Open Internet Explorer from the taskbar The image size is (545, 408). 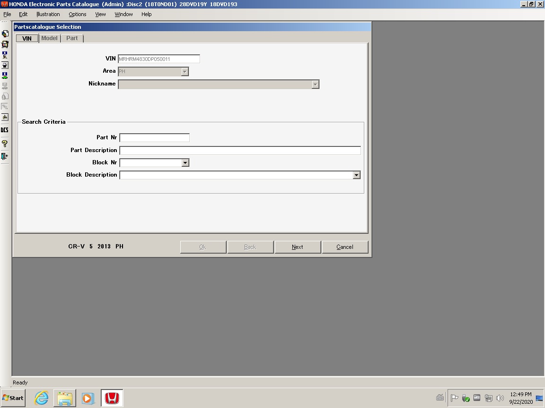(42, 398)
